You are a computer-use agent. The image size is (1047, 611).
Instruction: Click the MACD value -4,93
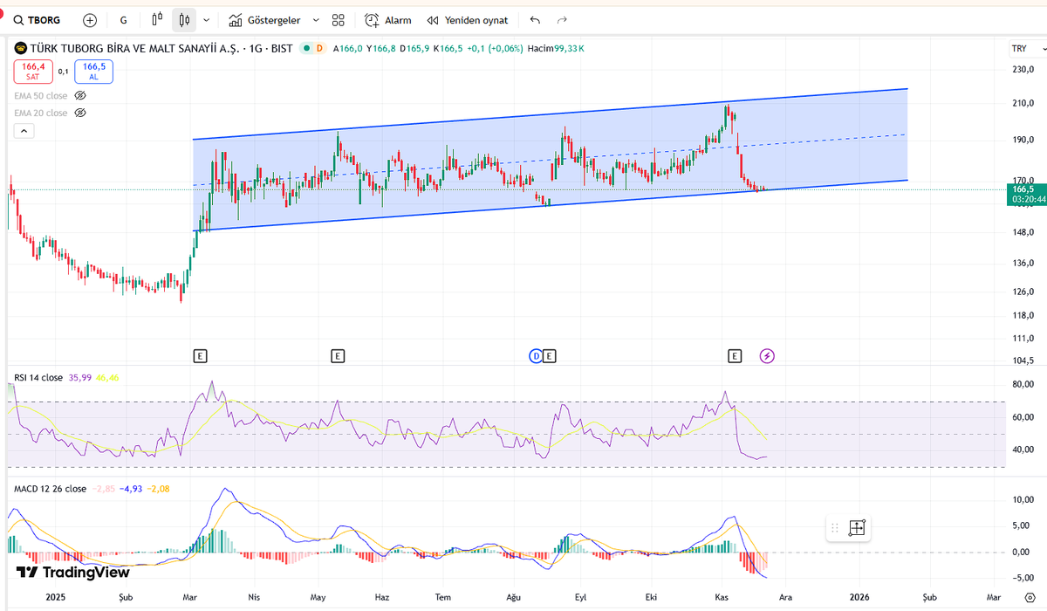pos(131,489)
